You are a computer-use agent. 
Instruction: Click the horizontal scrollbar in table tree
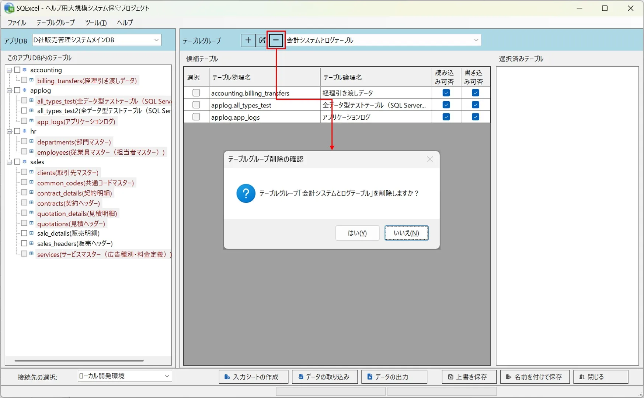click(x=79, y=360)
